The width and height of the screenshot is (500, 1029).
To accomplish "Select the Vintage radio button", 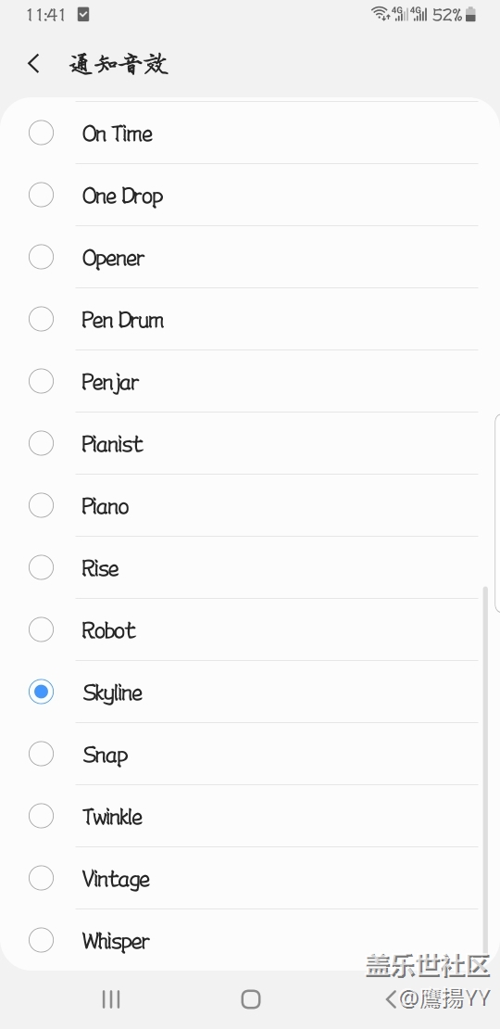I will click(x=41, y=878).
